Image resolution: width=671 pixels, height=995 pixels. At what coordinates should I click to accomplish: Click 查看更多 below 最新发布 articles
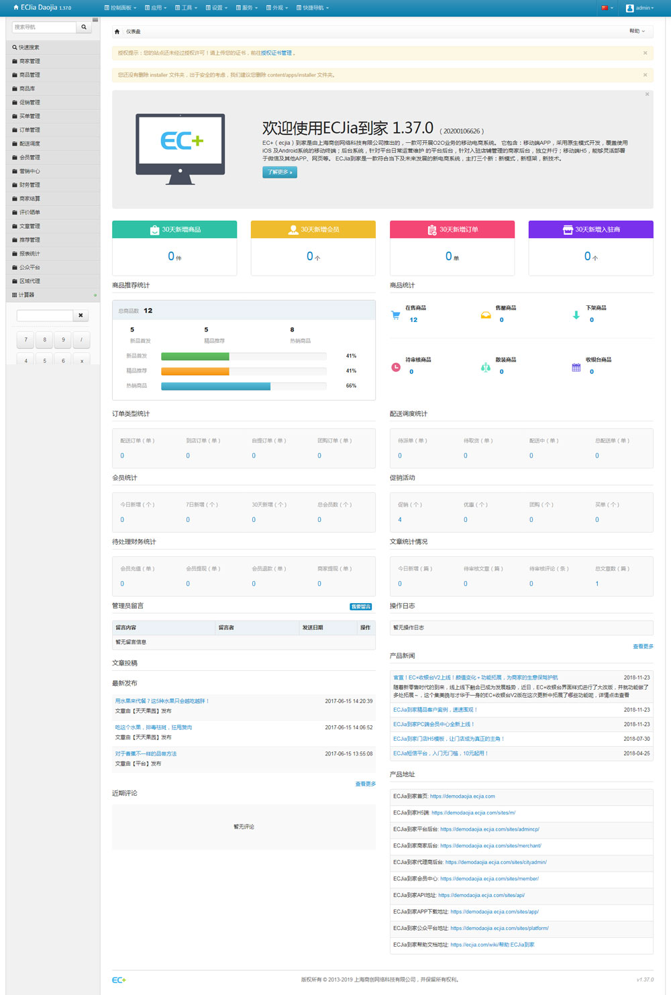click(x=366, y=784)
